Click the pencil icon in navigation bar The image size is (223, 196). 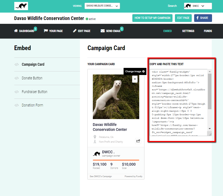[75, 31]
